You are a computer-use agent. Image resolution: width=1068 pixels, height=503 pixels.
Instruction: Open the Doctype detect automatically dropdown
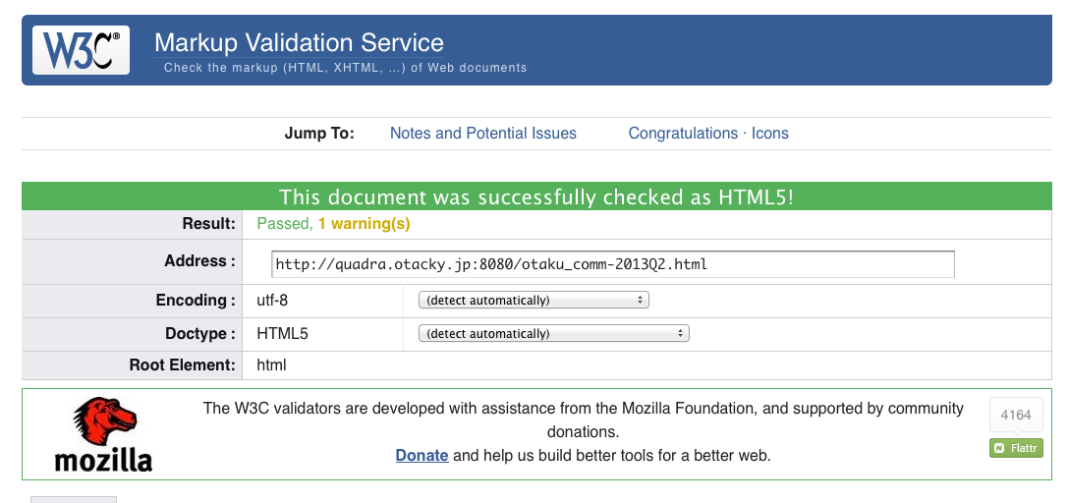pos(554,333)
